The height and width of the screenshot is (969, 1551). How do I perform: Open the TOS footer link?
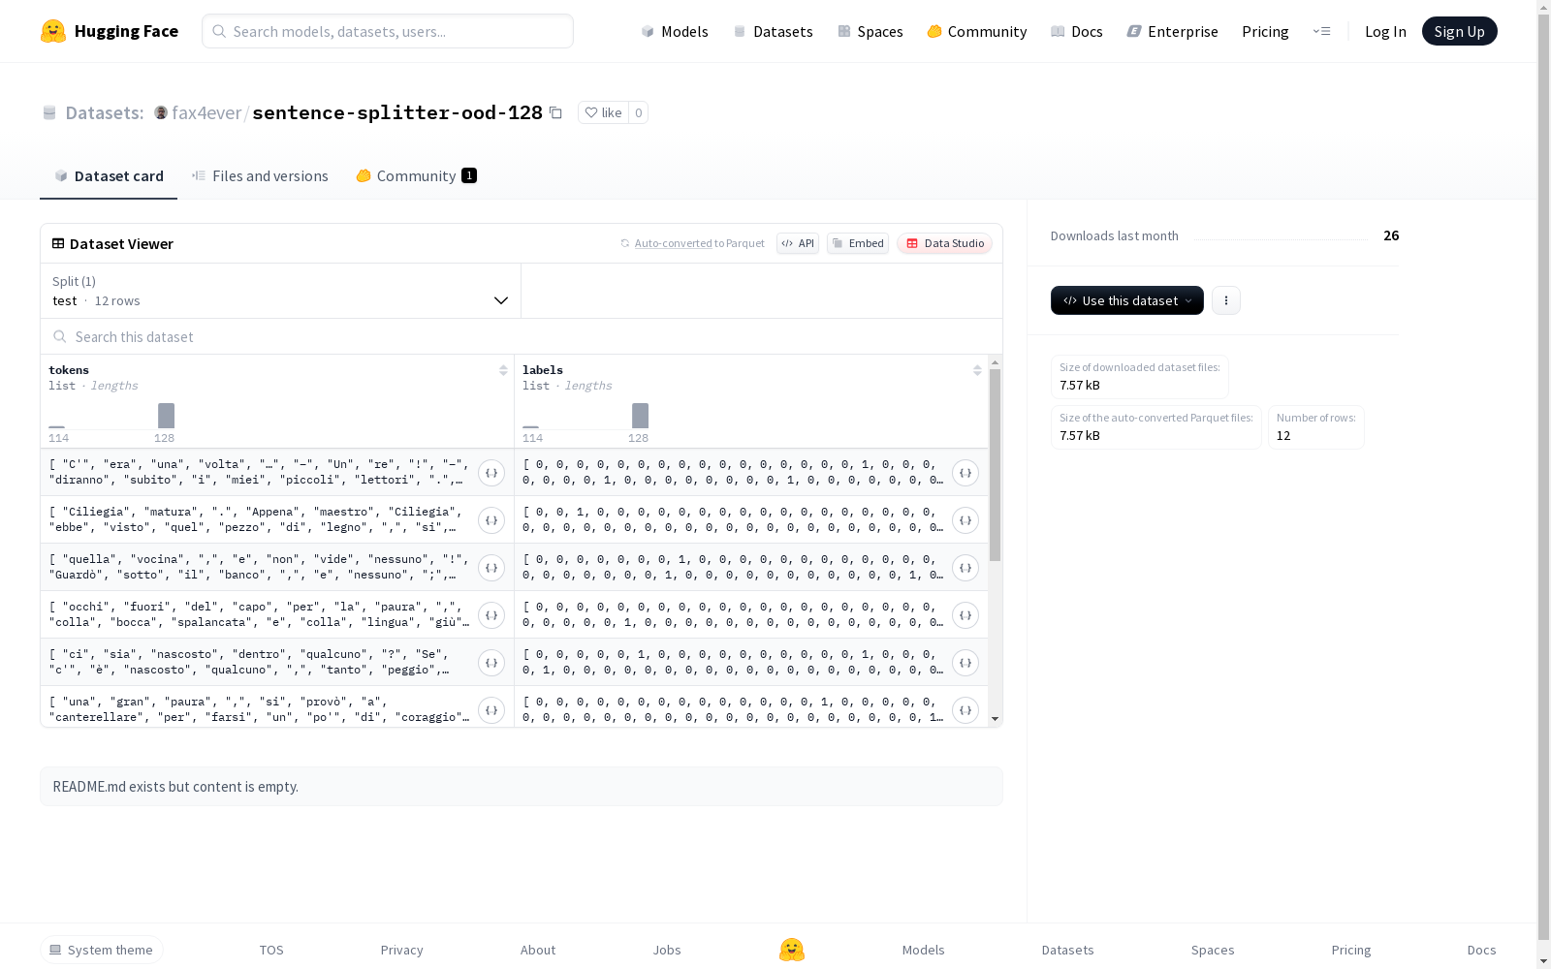[271, 950]
